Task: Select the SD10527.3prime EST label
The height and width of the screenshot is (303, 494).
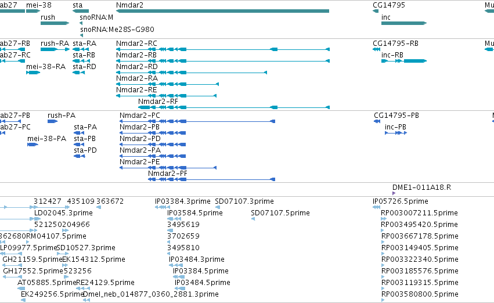Action: coord(86,248)
